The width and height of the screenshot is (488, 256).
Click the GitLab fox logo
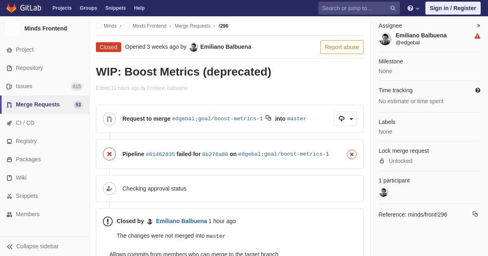click(11, 8)
